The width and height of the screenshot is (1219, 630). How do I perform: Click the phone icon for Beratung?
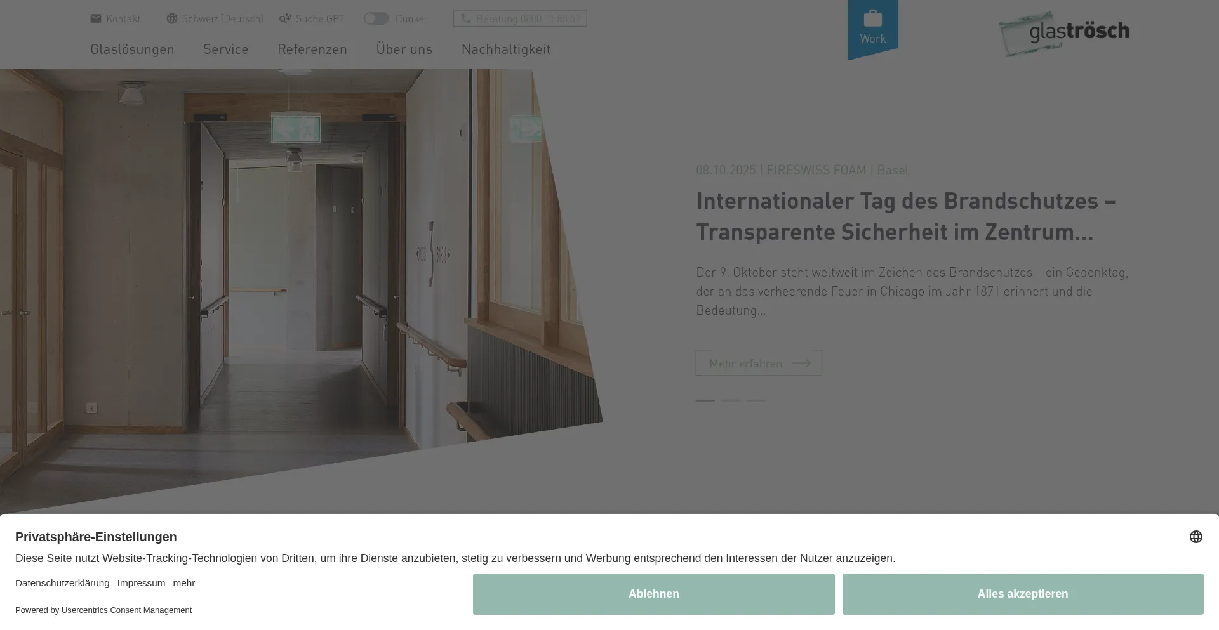466,18
